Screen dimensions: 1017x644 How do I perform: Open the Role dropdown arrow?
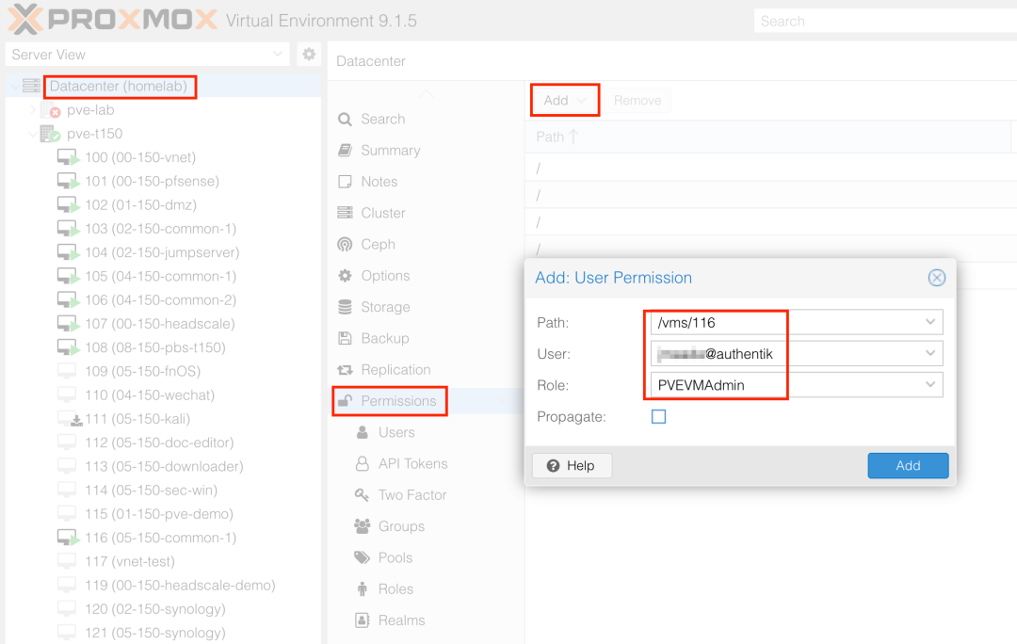(x=930, y=384)
